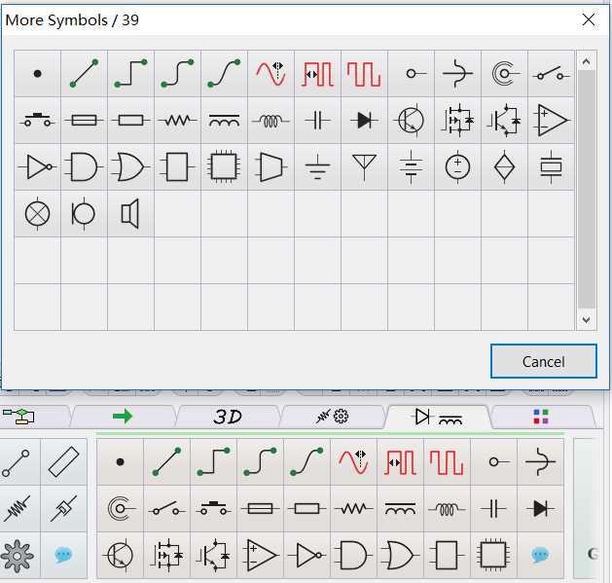Switch to the green arrow tab
The height and width of the screenshot is (583, 612).
coord(124,417)
